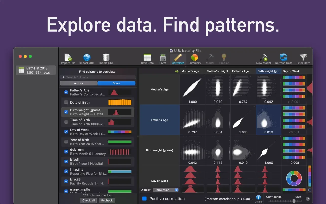Screen dimensions: 326x204
Task: Click the Refresh Data icon
Action: [284, 59]
